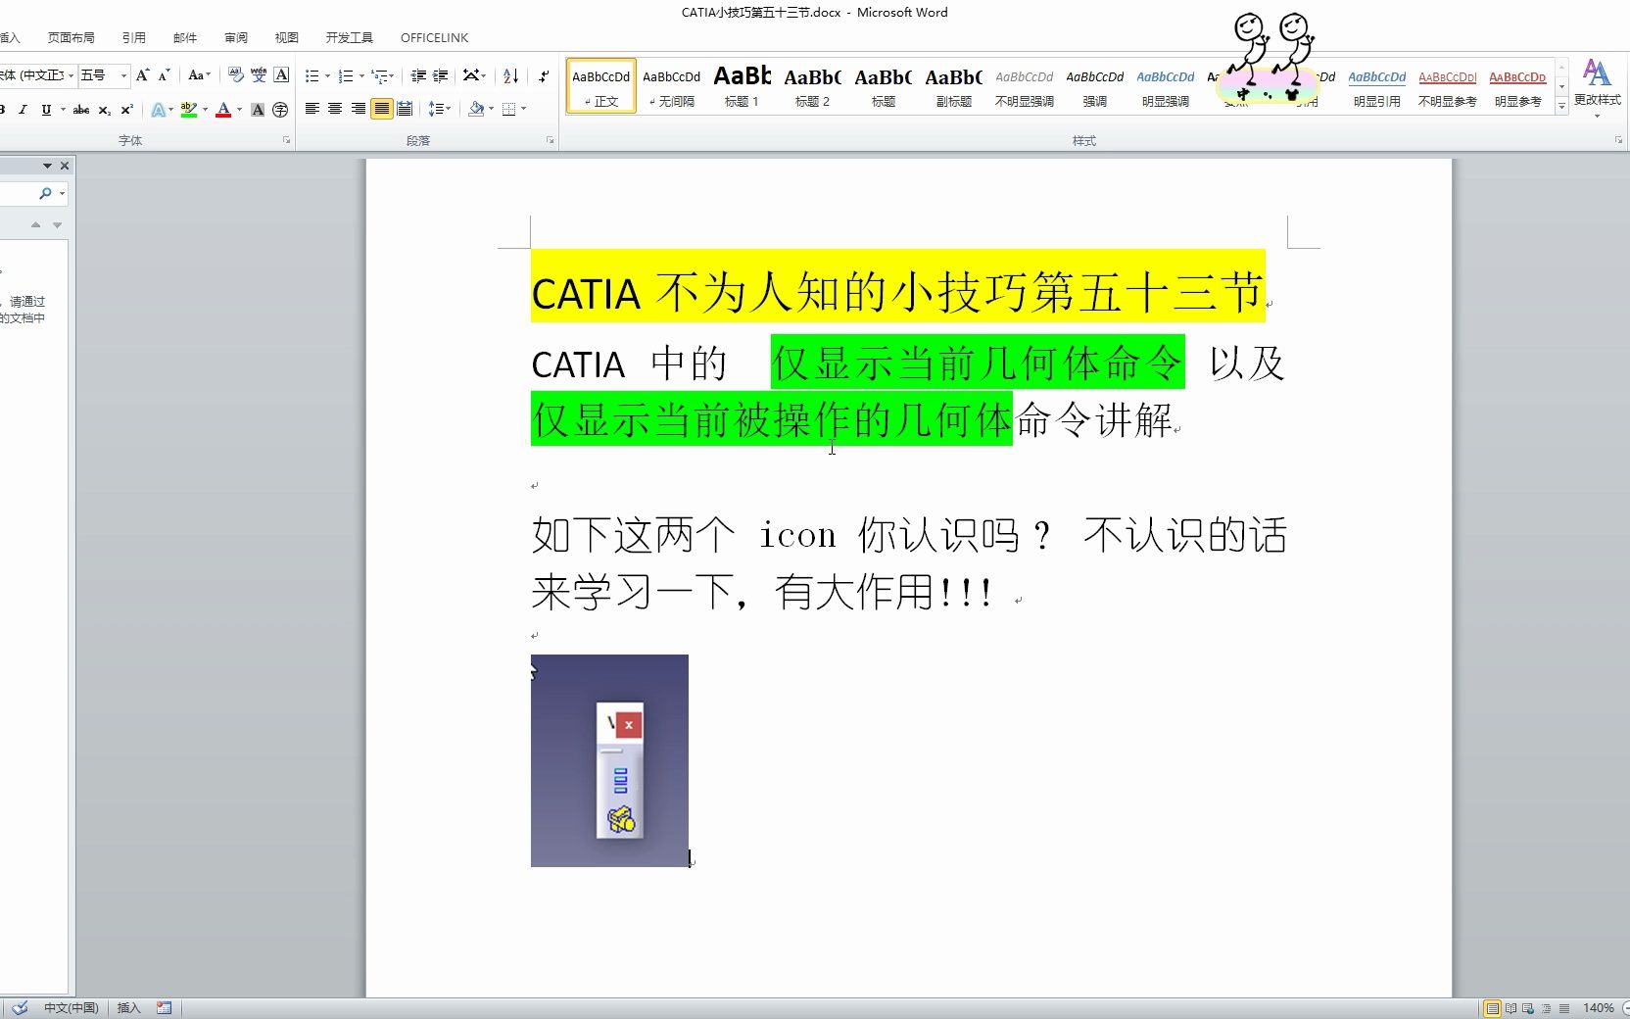Click the Text Effects glowing A icon
This screenshot has width=1630, height=1019.
point(158,110)
